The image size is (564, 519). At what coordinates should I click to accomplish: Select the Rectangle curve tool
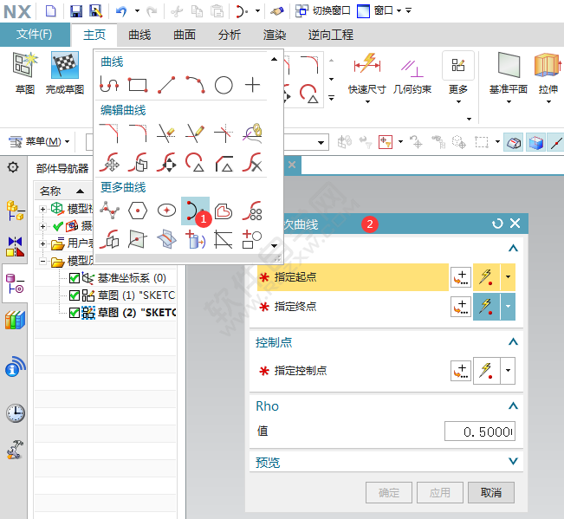coord(138,85)
